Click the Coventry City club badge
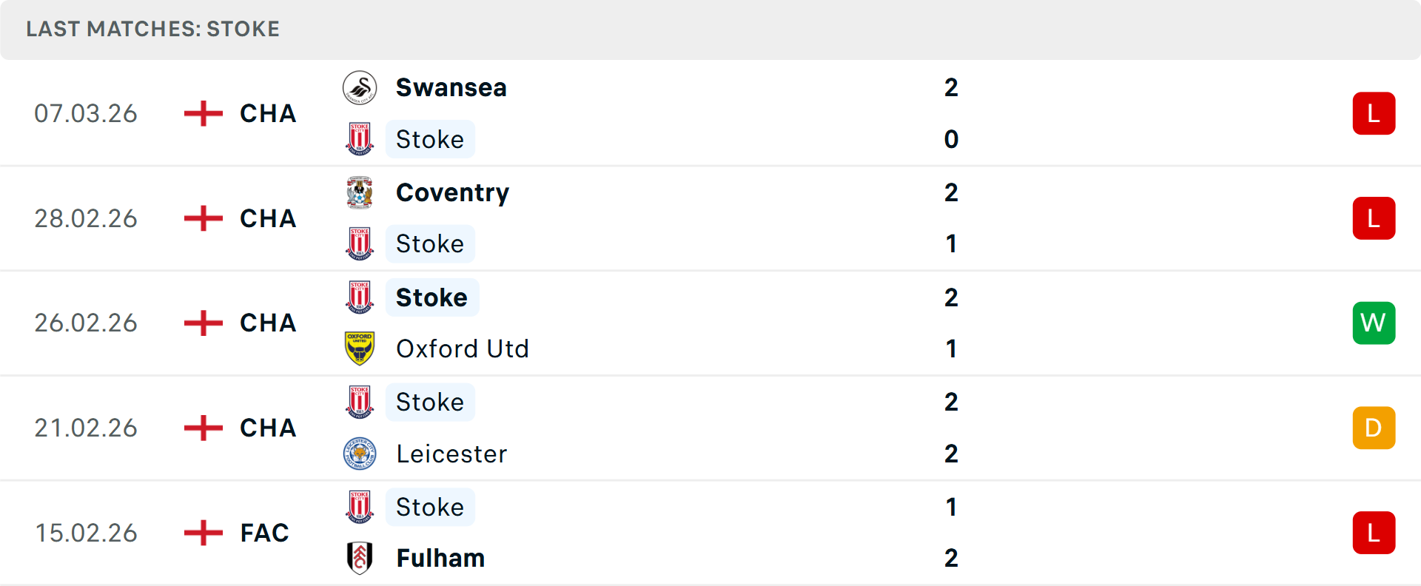 pos(360,192)
